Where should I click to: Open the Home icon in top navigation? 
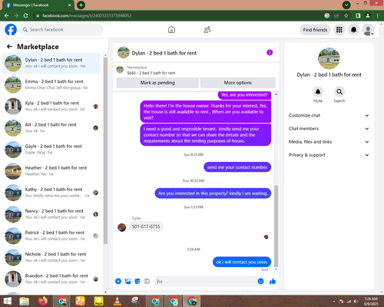(x=171, y=30)
